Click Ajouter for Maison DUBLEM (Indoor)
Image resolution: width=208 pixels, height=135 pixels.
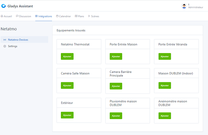coord(165,85)
